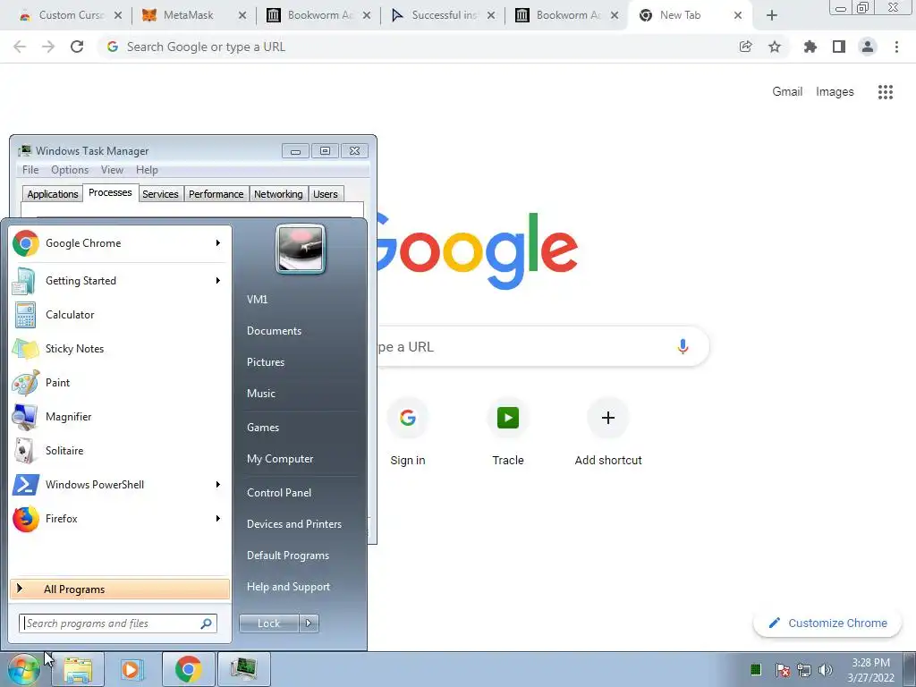This screenshot has width=916, height=687.
Task: Open the Tracle shortcut tile
Action: (x=508, y=432)
